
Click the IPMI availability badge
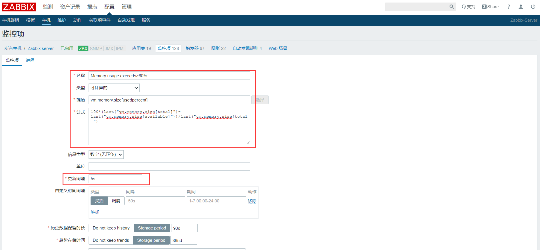click(120, 48)
